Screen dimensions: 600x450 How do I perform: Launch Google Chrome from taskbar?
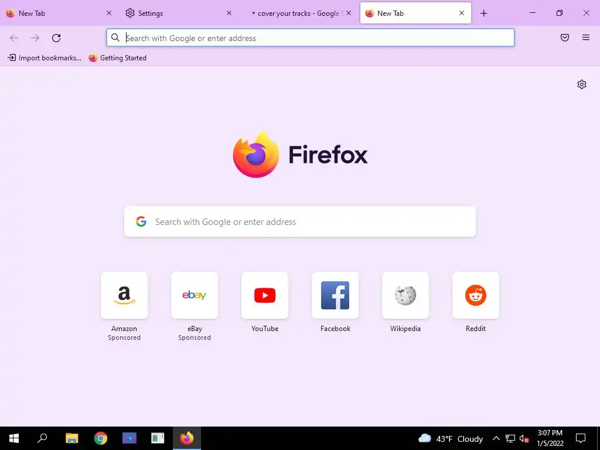(101, 438)
